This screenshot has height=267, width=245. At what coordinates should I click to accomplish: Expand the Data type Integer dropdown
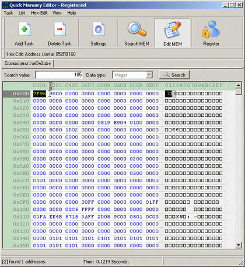(x=149, y=75)
